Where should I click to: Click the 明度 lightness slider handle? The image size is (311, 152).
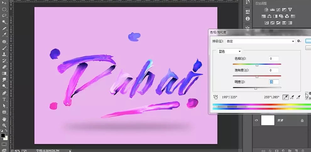(256, 88)
